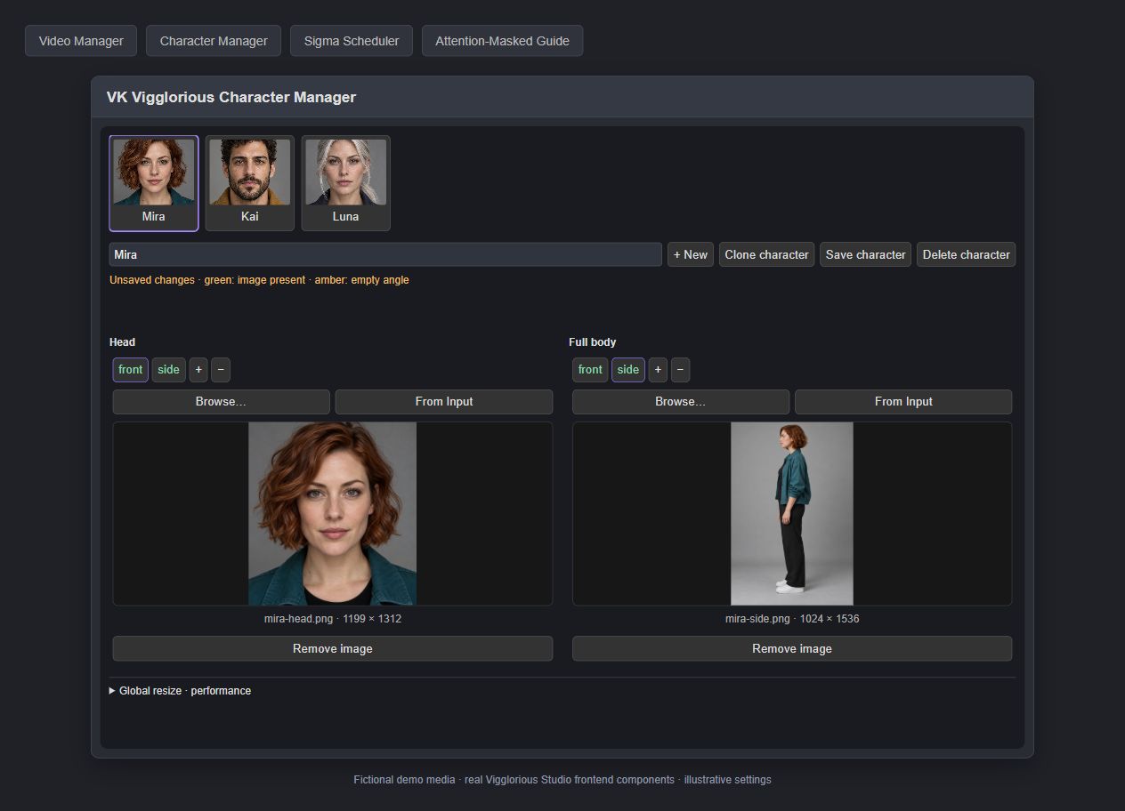Select the Luna character thumbnail

346,183
